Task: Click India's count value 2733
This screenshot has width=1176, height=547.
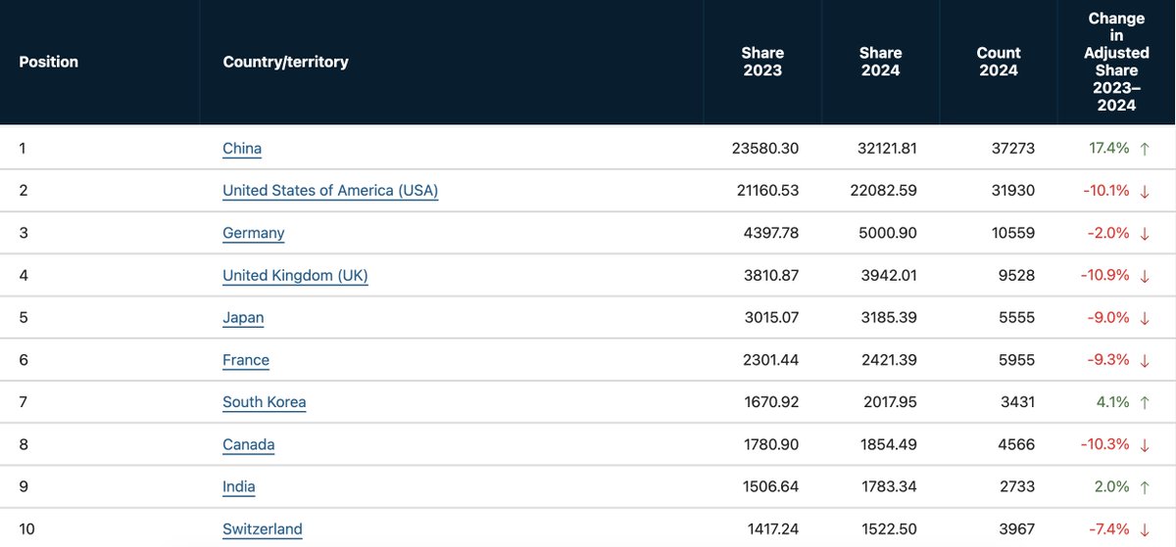Action: pos(1016,486)
